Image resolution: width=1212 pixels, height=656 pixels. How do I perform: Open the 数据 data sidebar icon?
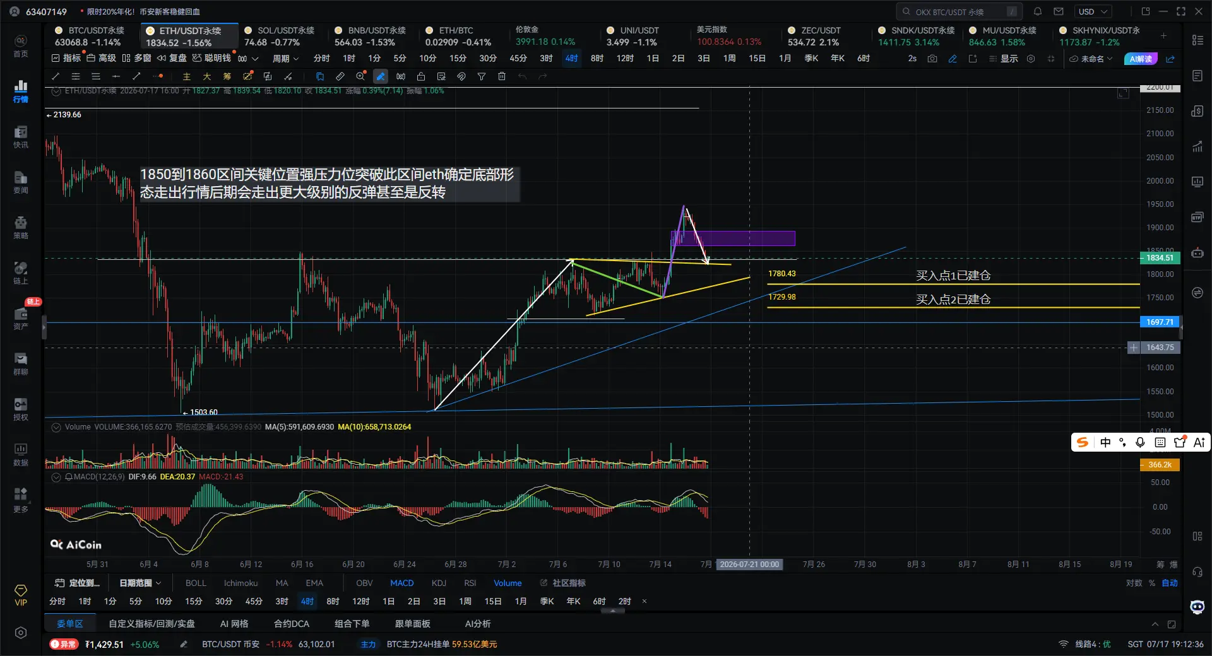[x=21, y=455]
